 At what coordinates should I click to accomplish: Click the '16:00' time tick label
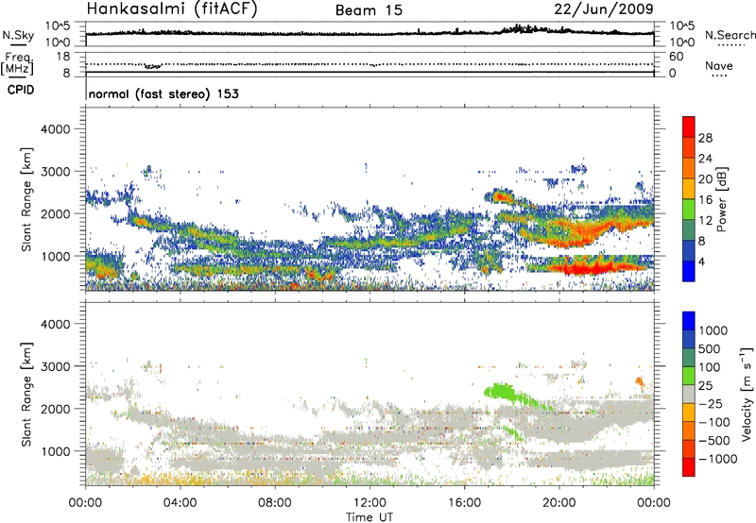click(464, 503)
